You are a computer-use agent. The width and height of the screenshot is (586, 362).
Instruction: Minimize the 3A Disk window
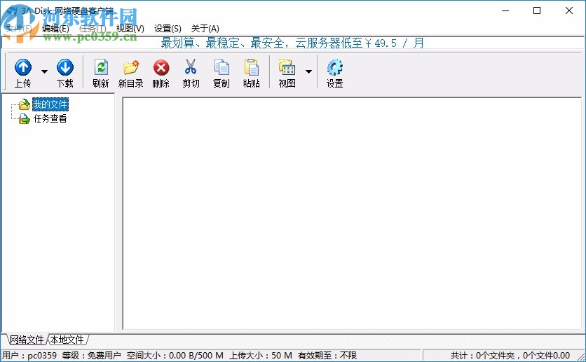(x=505, y=11)
